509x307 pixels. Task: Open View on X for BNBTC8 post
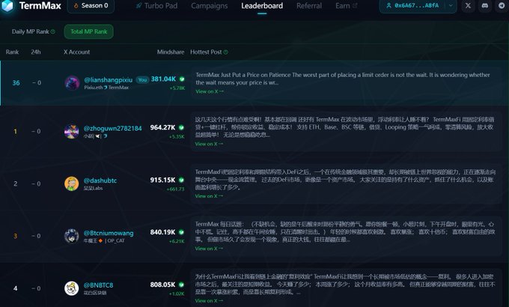[x=209, y=301]
